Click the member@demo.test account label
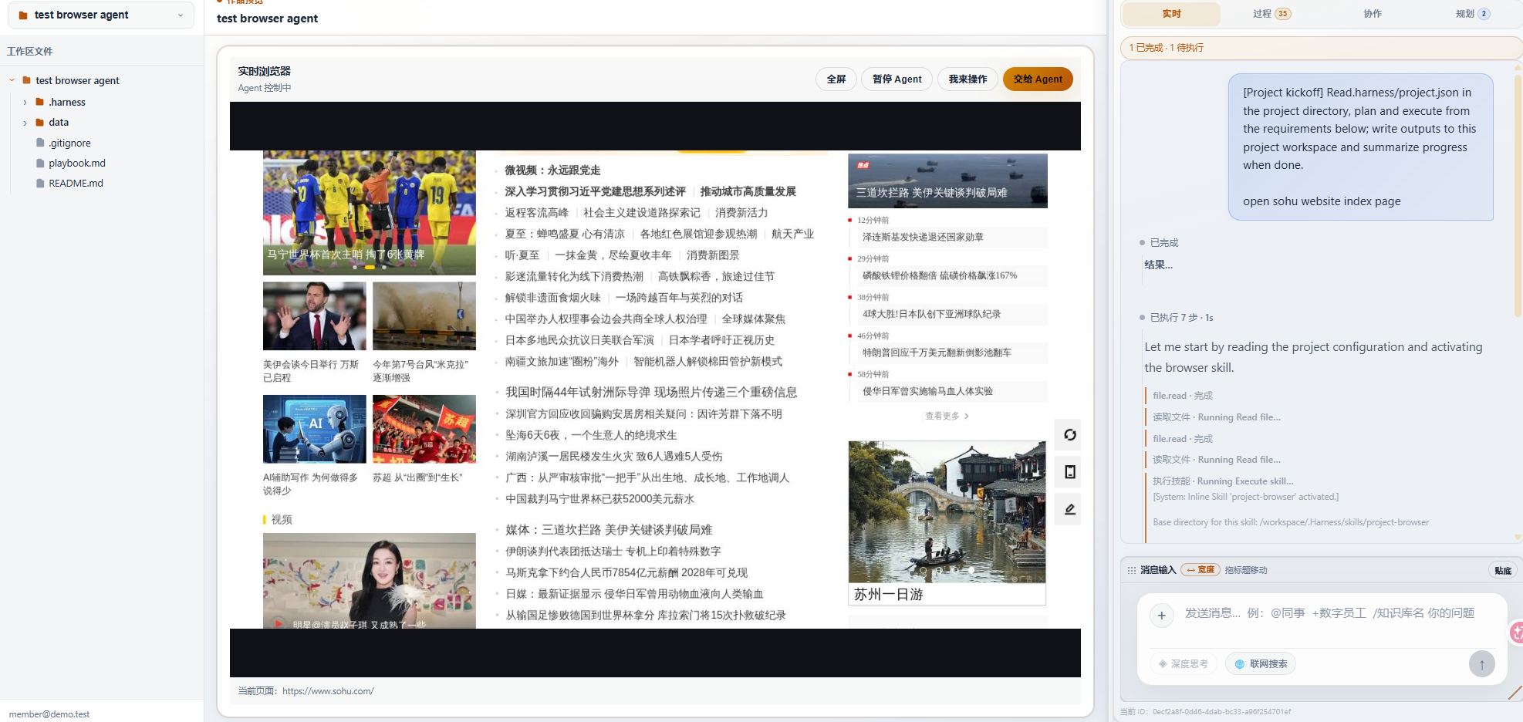Image resolution: width=1523 pixels, height=722 pixels. coord(49,714)
